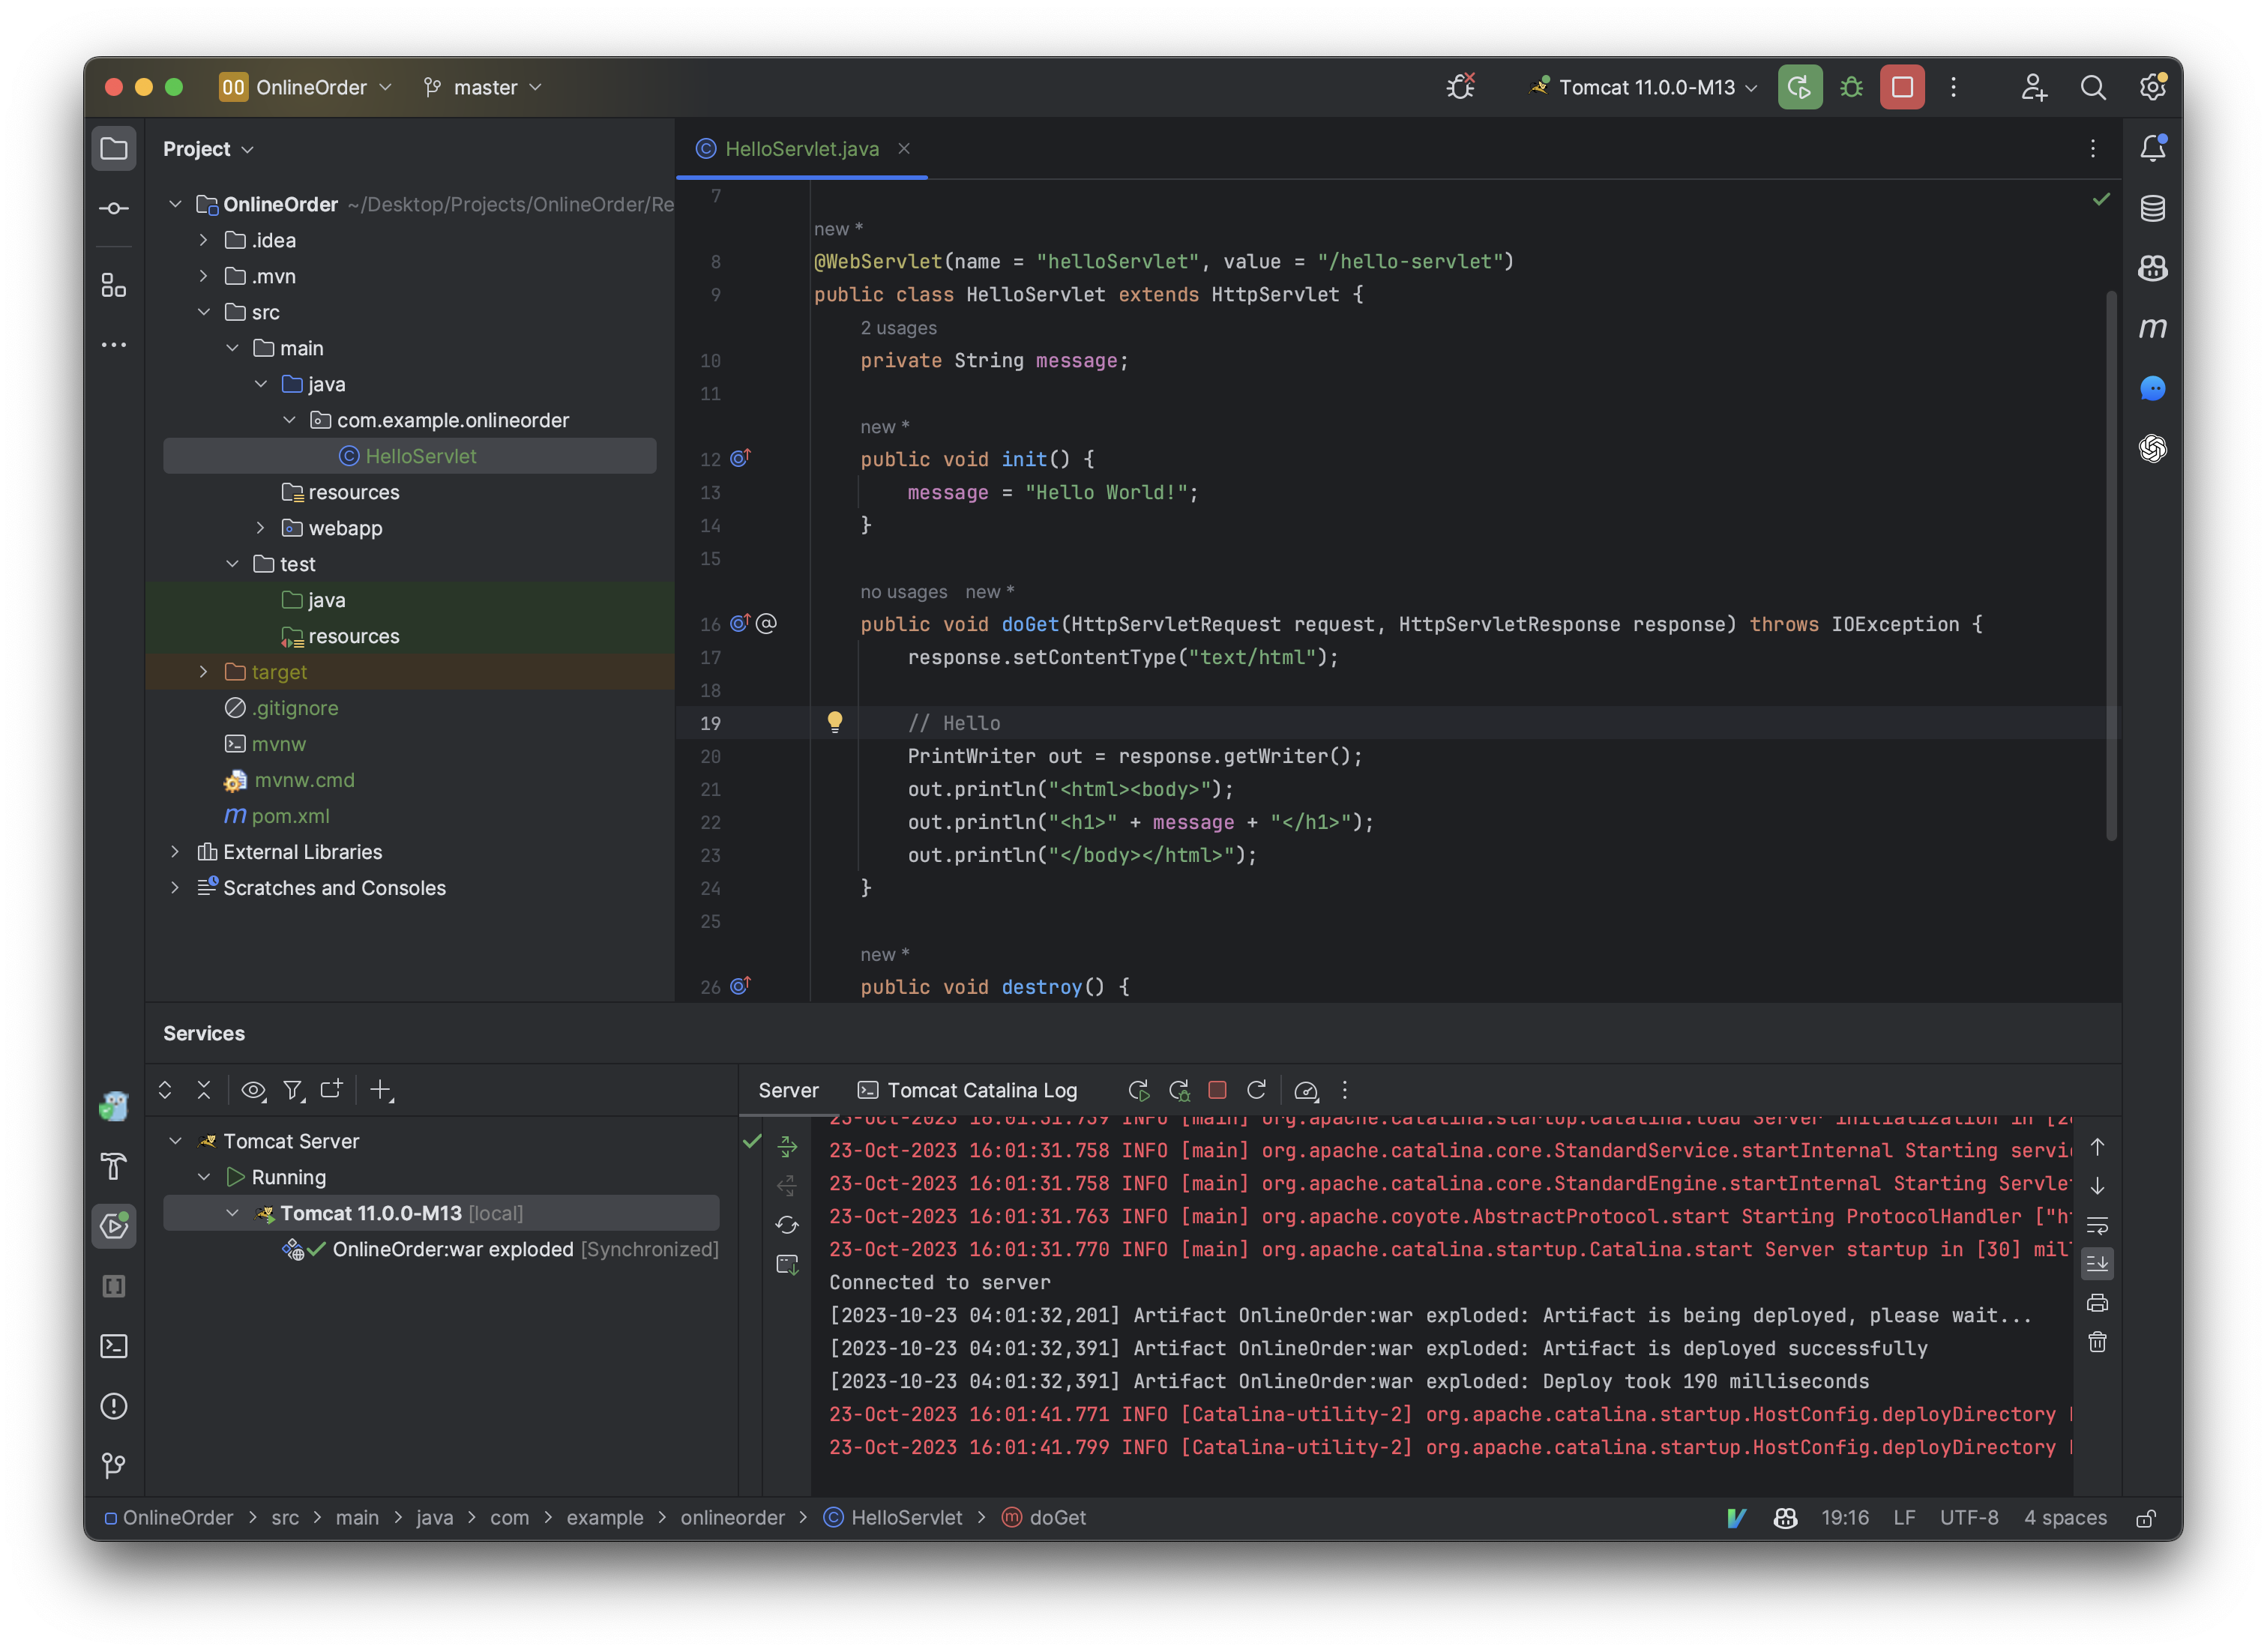Open the Maven tool window
This screenshot has width=2267, height=1652.
coord(2153,327)
